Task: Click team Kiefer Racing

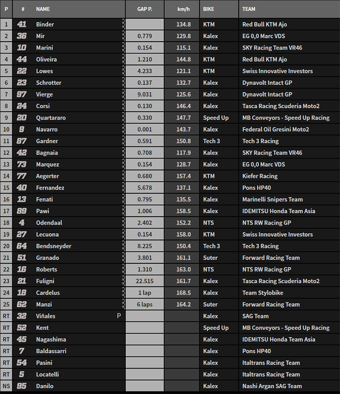Action: pyautogui.click(x=260, y=176)
